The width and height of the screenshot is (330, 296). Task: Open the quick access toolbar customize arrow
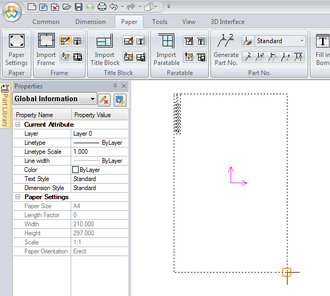click(168, 6)
